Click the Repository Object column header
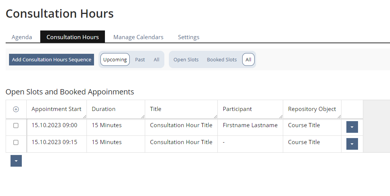Screen dimensions: 390x196 click(312, 109)
